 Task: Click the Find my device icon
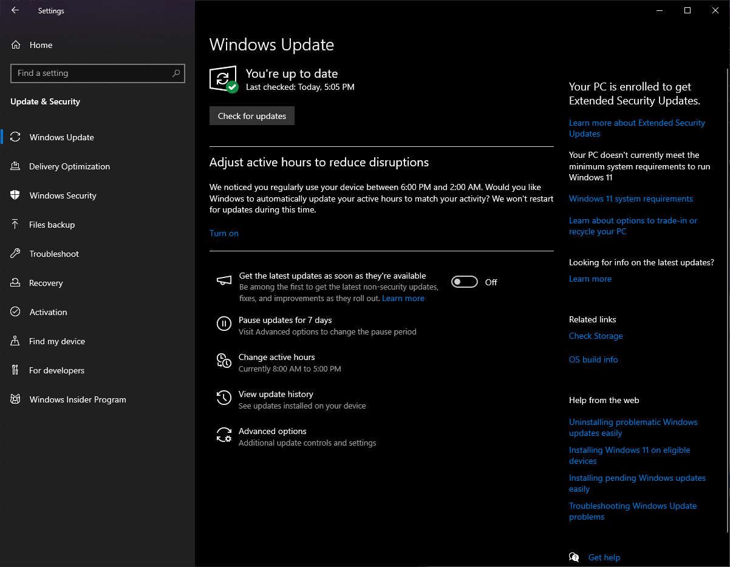16,341
